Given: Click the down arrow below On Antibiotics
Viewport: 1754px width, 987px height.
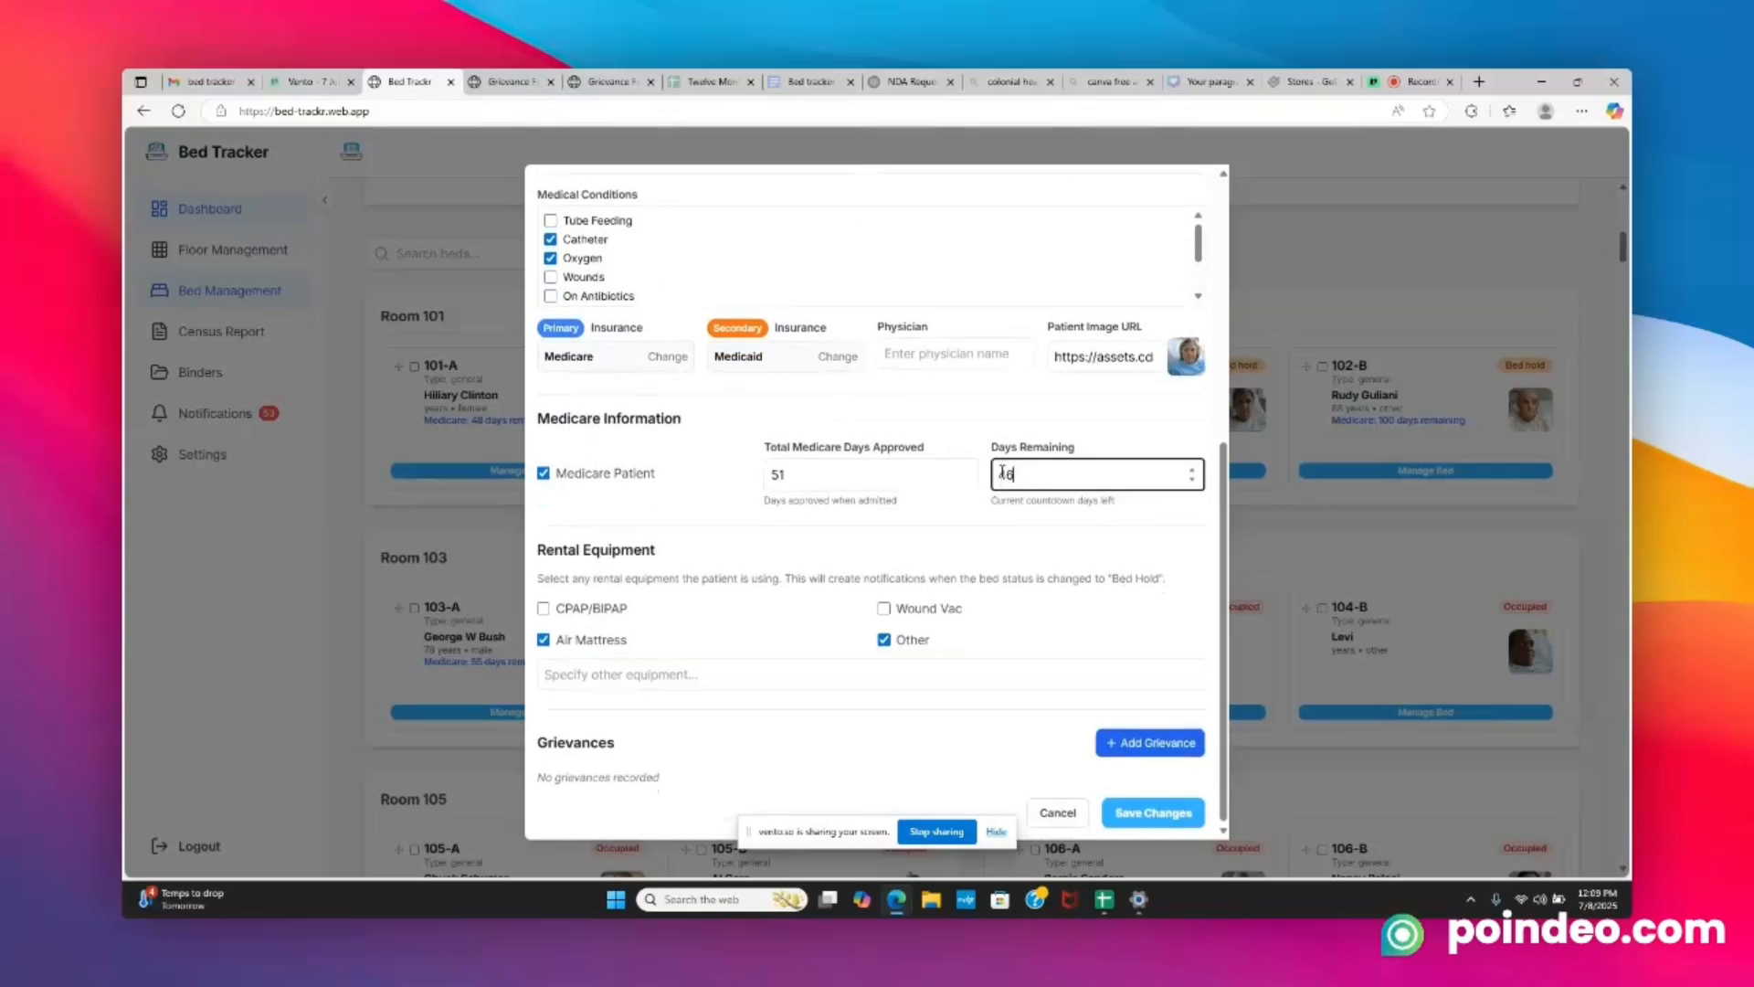Looking at the screenshot, I should click(1199, 295).
